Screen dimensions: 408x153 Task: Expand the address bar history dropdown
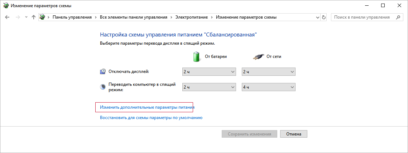coord(317,17)
